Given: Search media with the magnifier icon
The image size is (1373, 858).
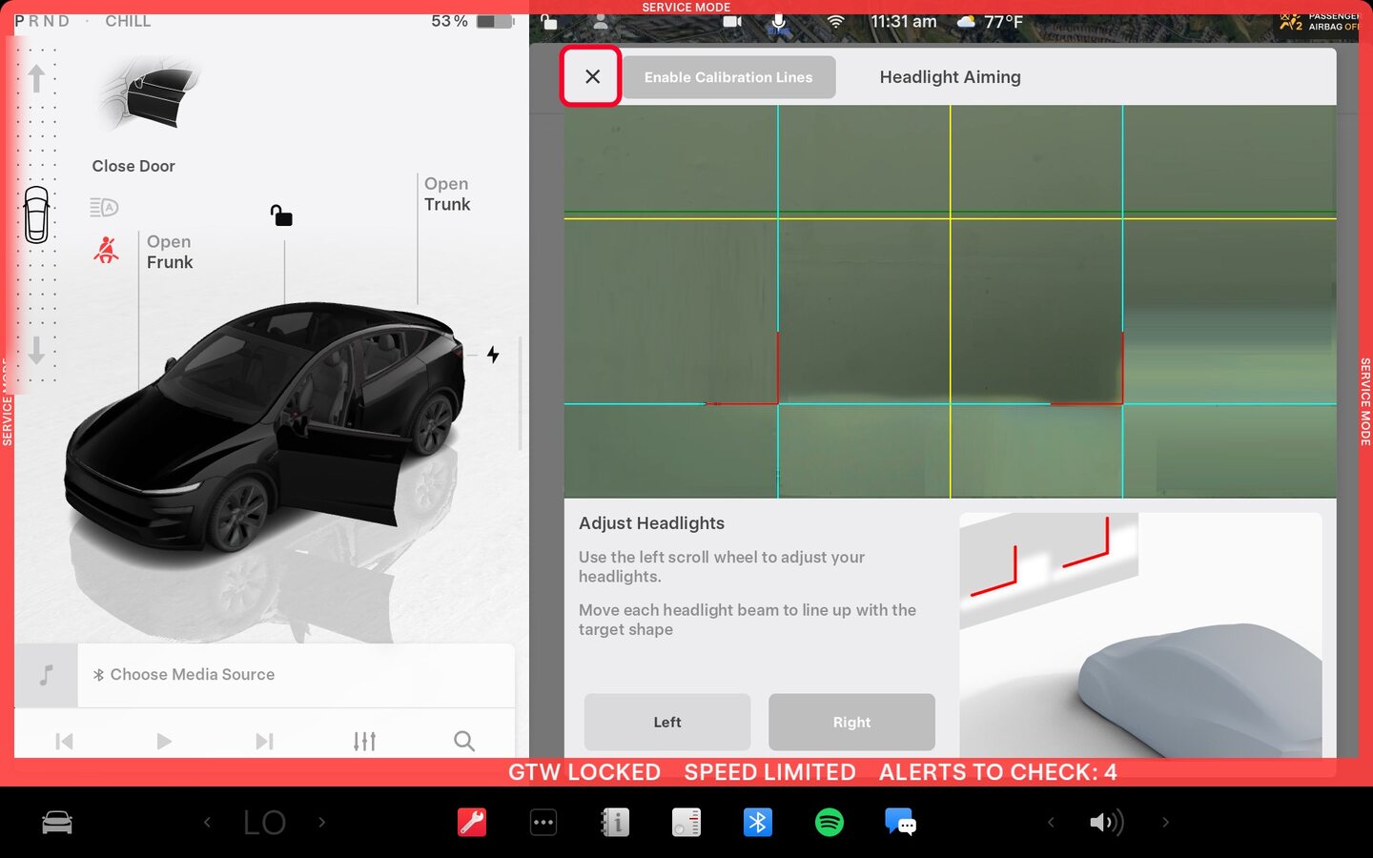Looking at the screenshot, I should coord(464,741).
